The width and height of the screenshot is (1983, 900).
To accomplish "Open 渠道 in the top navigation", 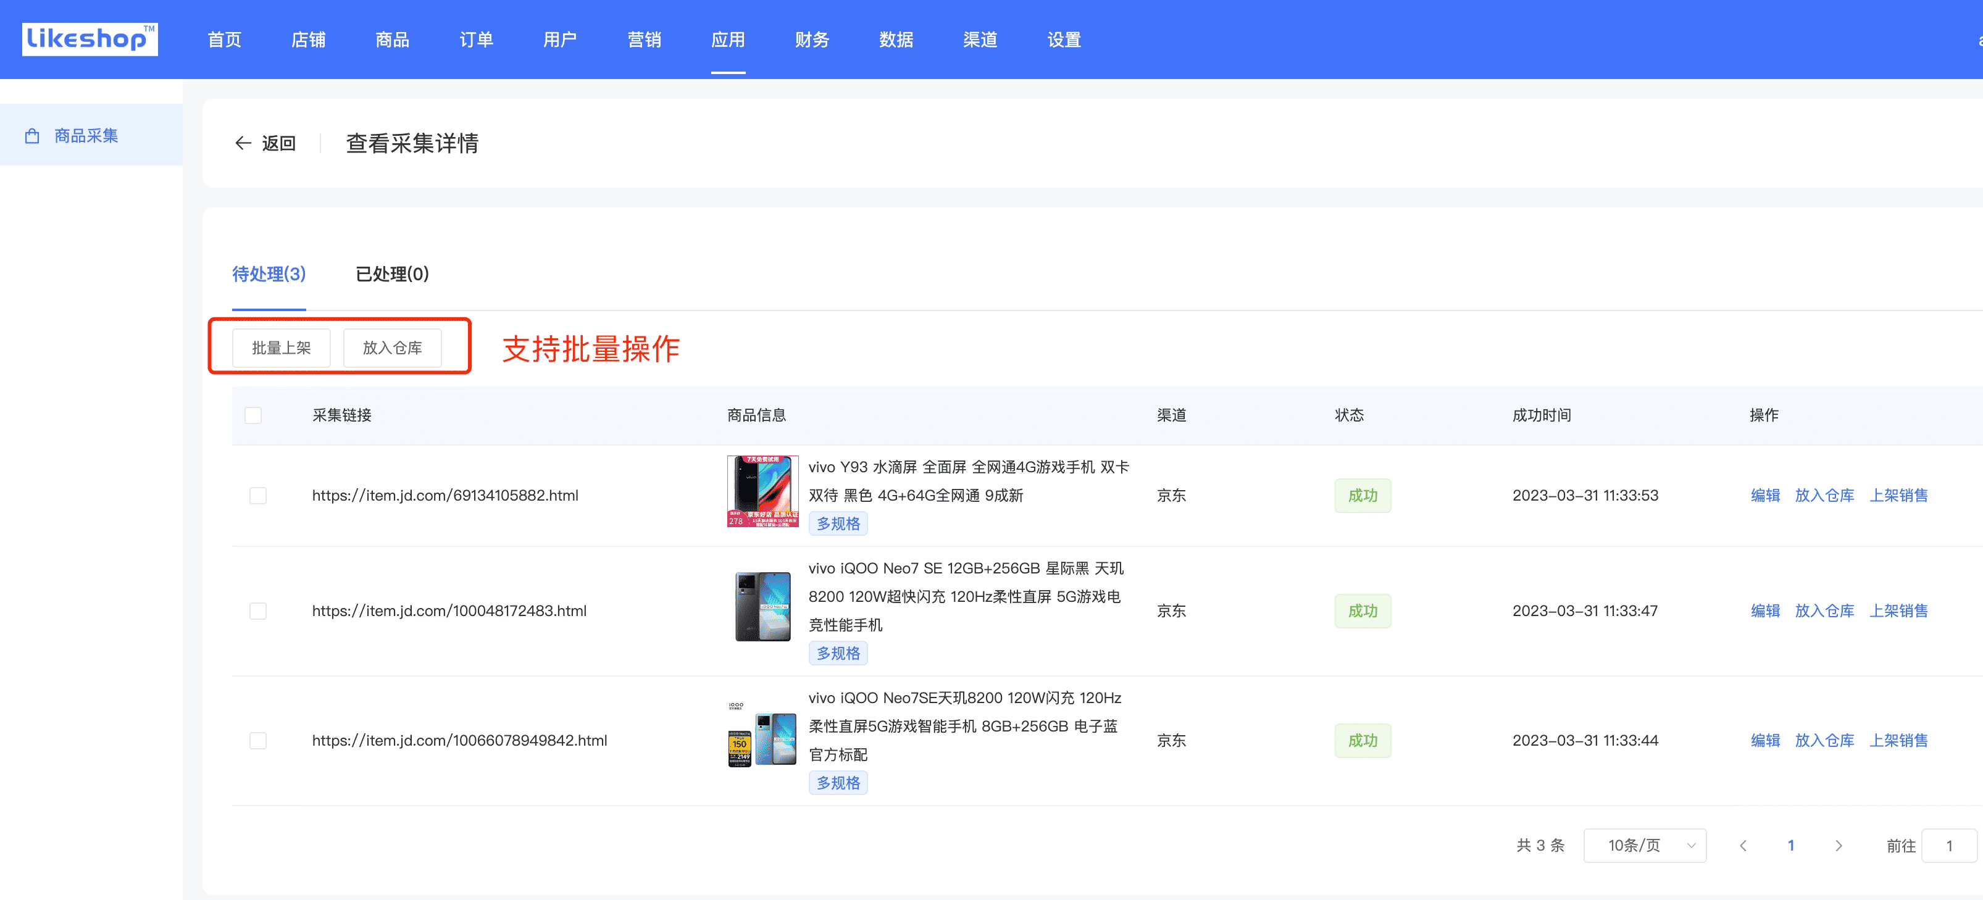I will coord(980,40).
